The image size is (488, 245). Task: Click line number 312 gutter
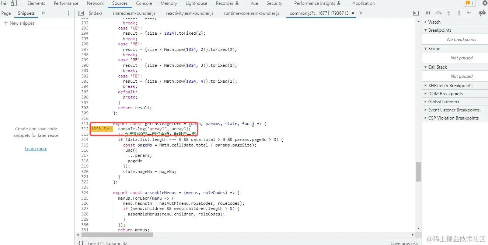click(x=84, y=129)
